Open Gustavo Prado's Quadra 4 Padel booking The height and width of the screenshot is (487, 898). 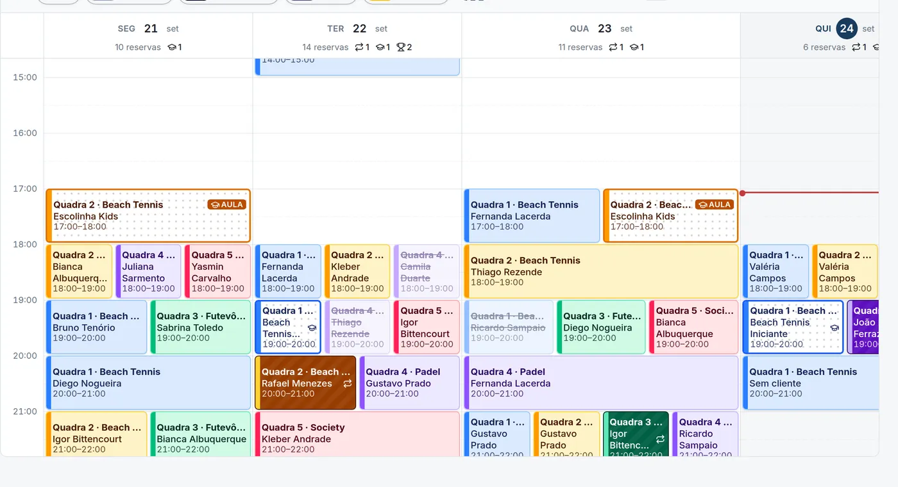tap(409, 383)
